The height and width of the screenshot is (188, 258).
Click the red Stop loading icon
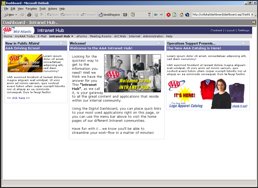tap(168, 15)
